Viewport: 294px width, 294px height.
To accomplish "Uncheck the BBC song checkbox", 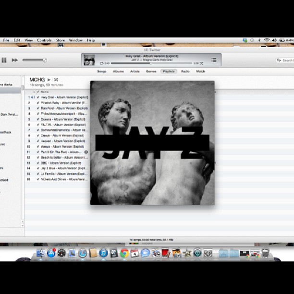I will pos(38,163).
